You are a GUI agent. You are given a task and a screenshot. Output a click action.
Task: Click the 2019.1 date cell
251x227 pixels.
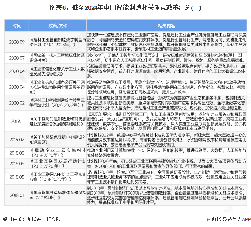point(16,121)
